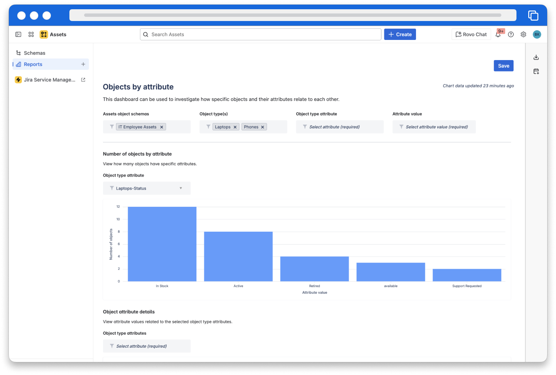
Task: Open Jira Service Management external link icon
Action: [83, 79]
